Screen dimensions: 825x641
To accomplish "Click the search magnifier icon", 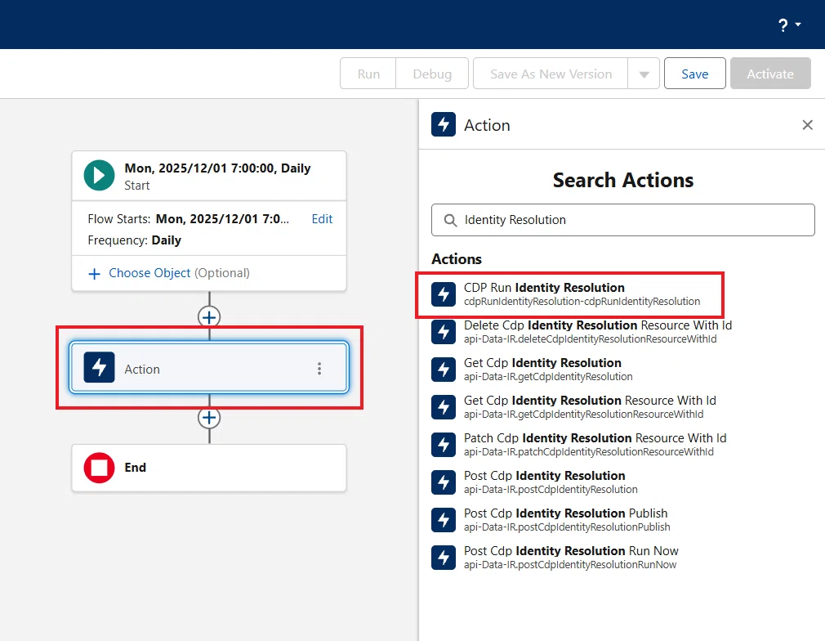I will pos(450,220).
